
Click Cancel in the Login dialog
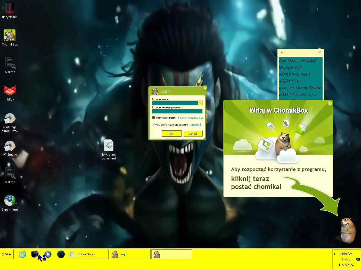point(193,133)
